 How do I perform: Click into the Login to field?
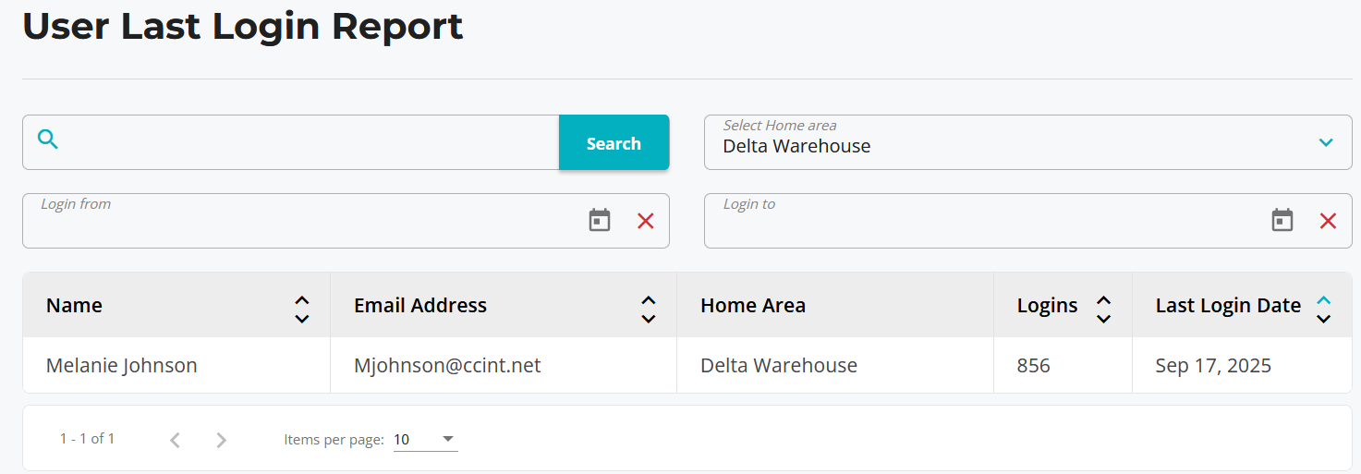[x=979, y=223]
